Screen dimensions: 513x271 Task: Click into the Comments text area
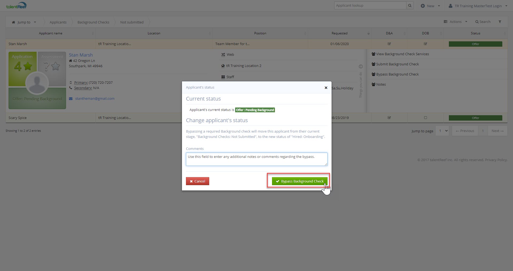(x=256, y=159)
